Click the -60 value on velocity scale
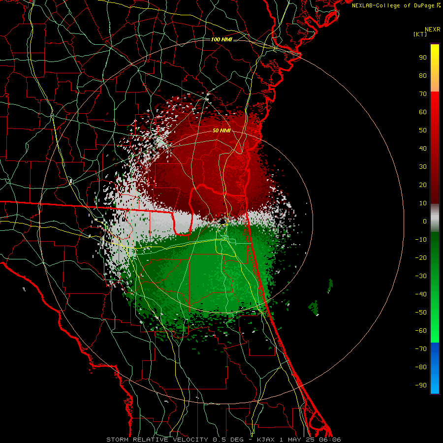Screen dimensions: 443x443 [x=421, y=331]
